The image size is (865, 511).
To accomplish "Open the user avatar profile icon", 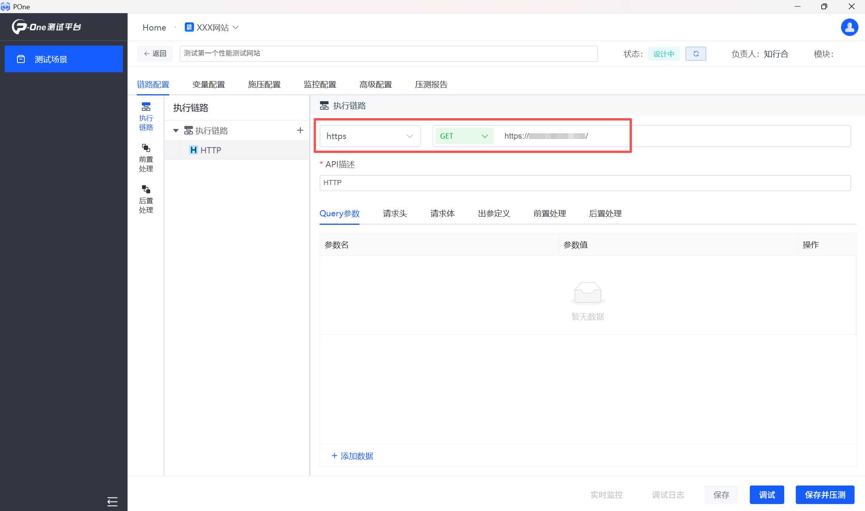I will pyautogui.click(x=849, y=27).
